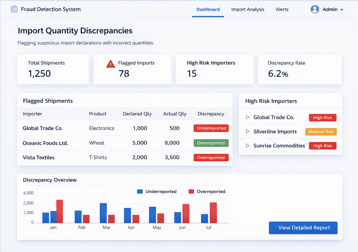
Task: Go to the Alerts tab
Action: [282, 9]
